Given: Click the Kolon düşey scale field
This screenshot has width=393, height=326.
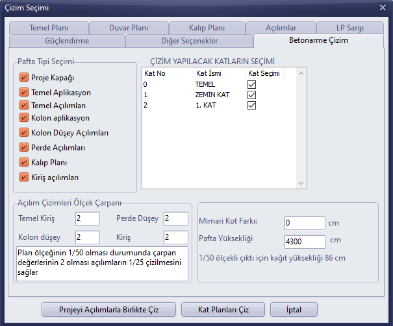Looking at the screenshot, I should pos(88,237).
